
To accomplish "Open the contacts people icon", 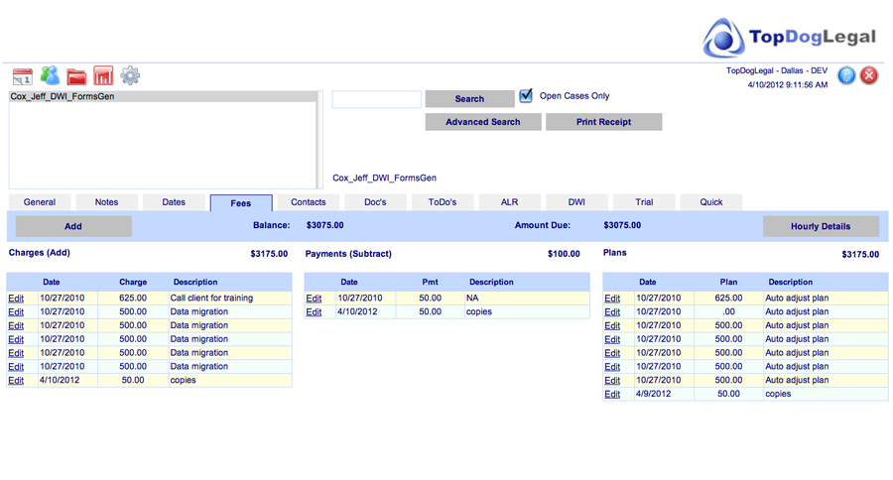I will (50, 75).
